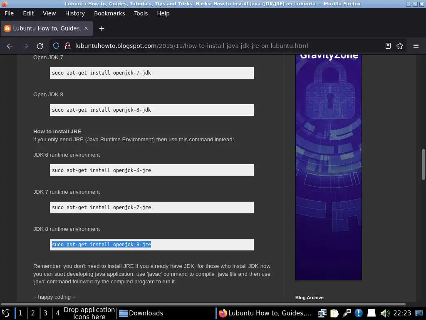Bookmark this page with the star icon
This screenshot has width=426, height=320.
[400, 46]
